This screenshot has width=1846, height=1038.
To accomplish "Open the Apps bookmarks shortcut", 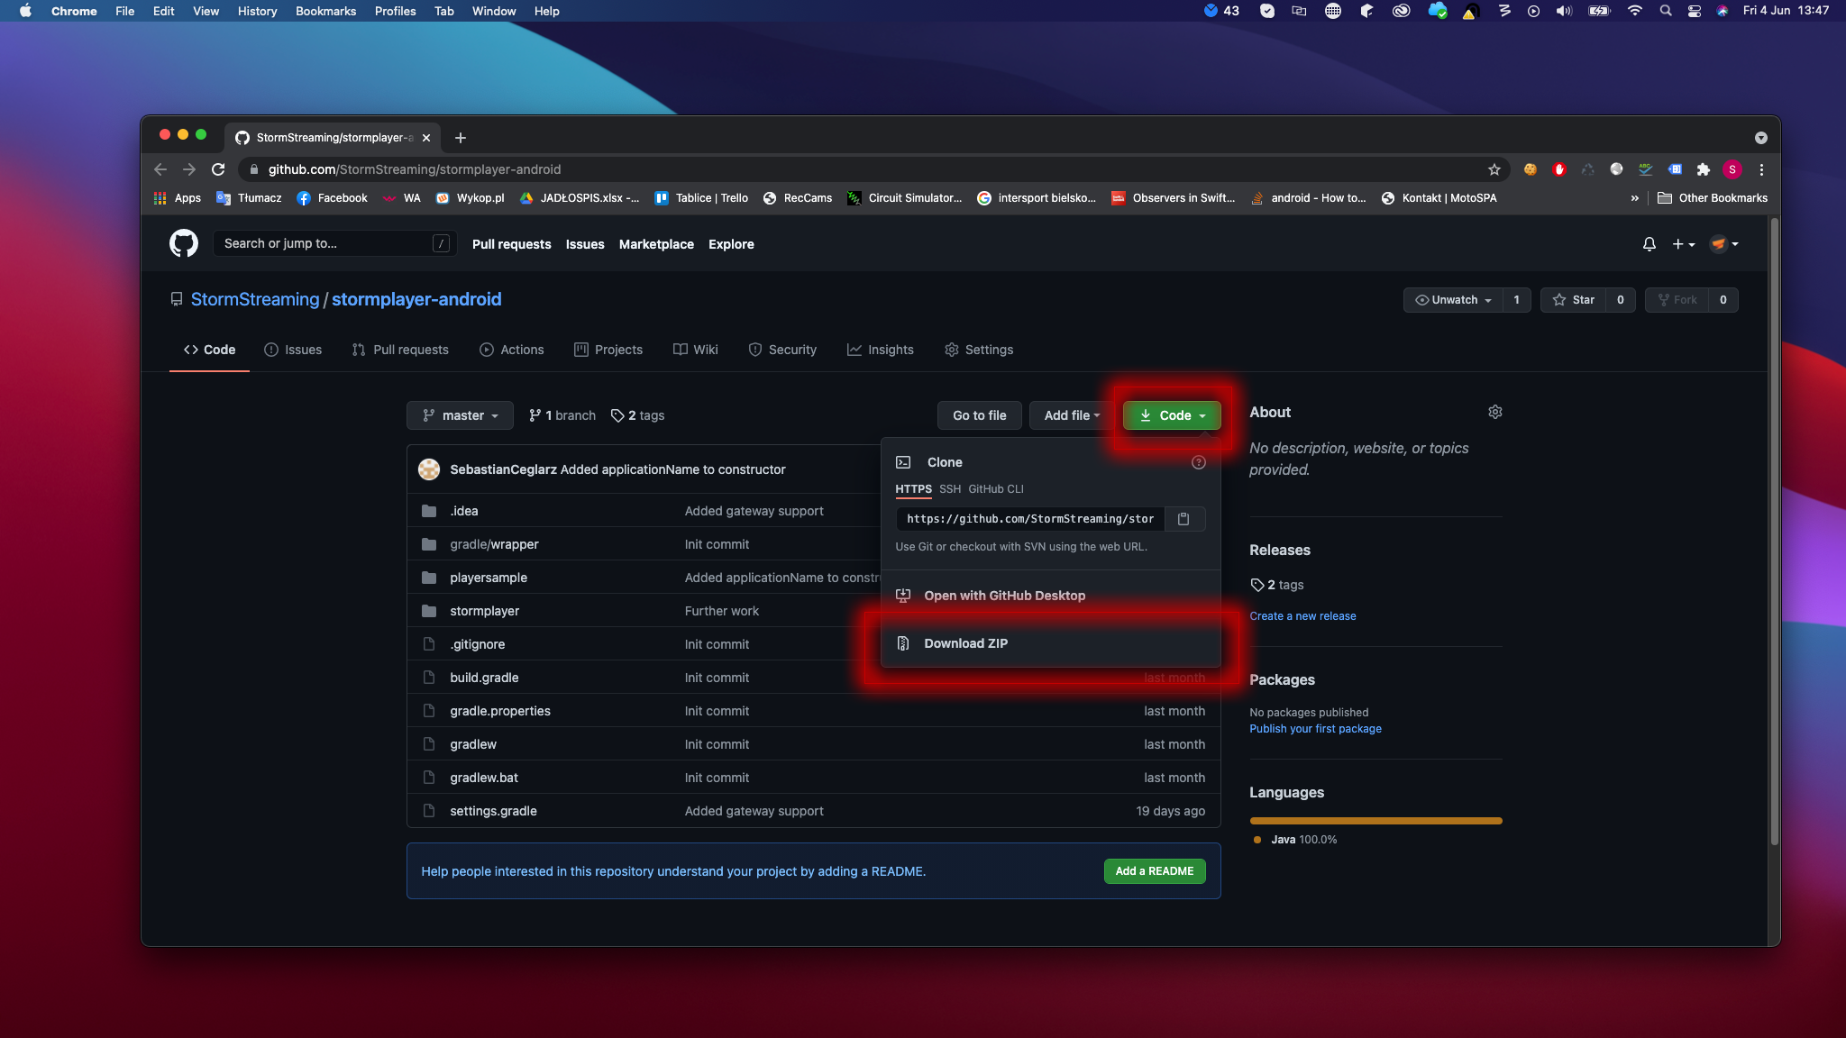I will pos(178,198).
